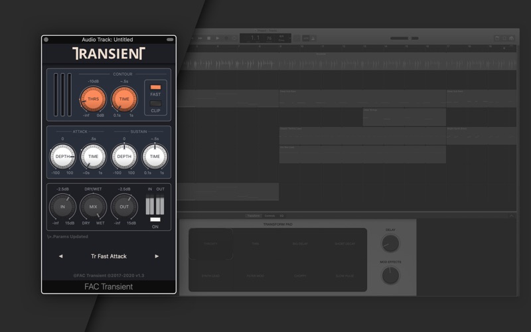Select THIN cell on the Transform Pad

(255, 244)
